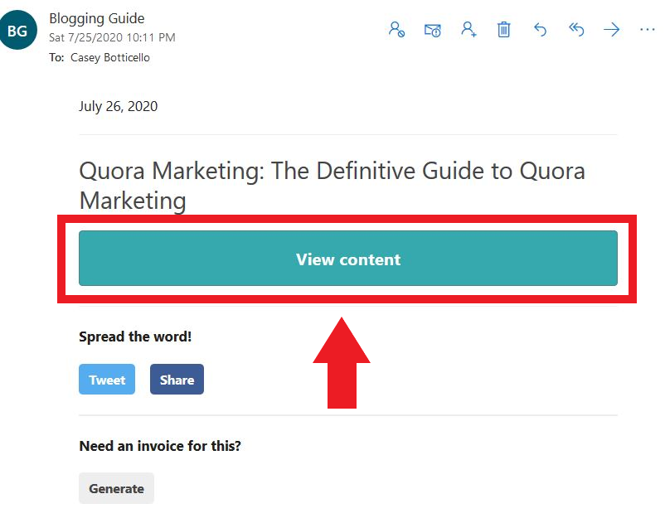Click the View content button
Image resolution: width=665 pixels, height=523 pixels.
(x=348, y=259)
